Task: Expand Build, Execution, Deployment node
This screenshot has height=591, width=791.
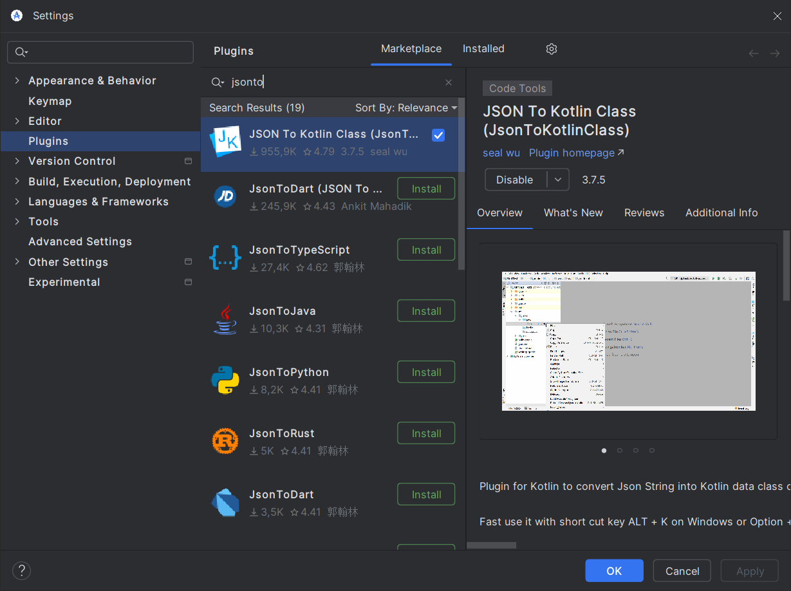Action: point(17,182)
